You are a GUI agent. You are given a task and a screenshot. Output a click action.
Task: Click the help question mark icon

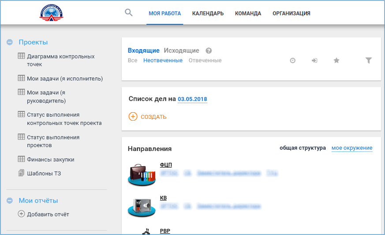[209, 51]
